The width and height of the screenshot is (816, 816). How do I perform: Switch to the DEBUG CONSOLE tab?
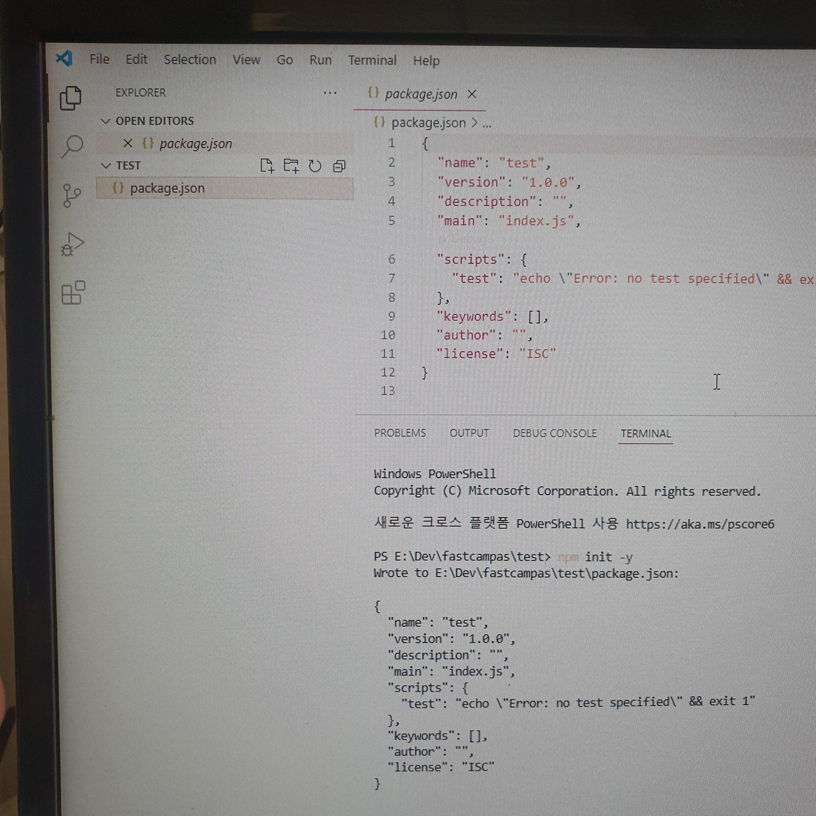coord(555,434)
